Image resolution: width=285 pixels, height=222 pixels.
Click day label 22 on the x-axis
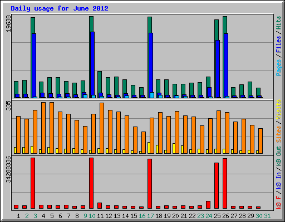(x=192, y=216)
